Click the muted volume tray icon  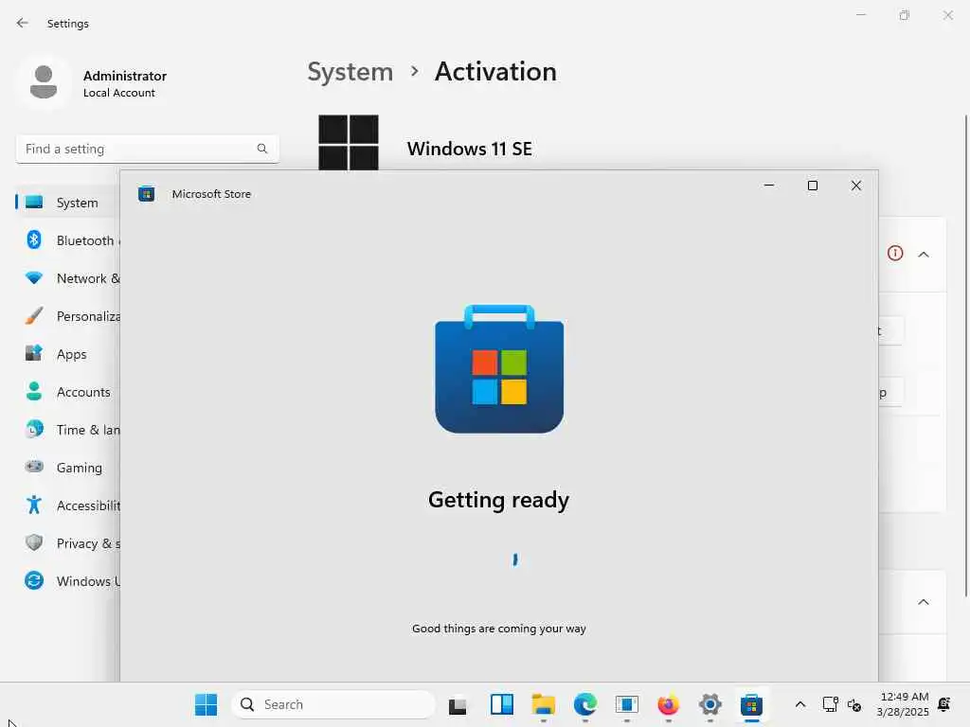point(854,704)
